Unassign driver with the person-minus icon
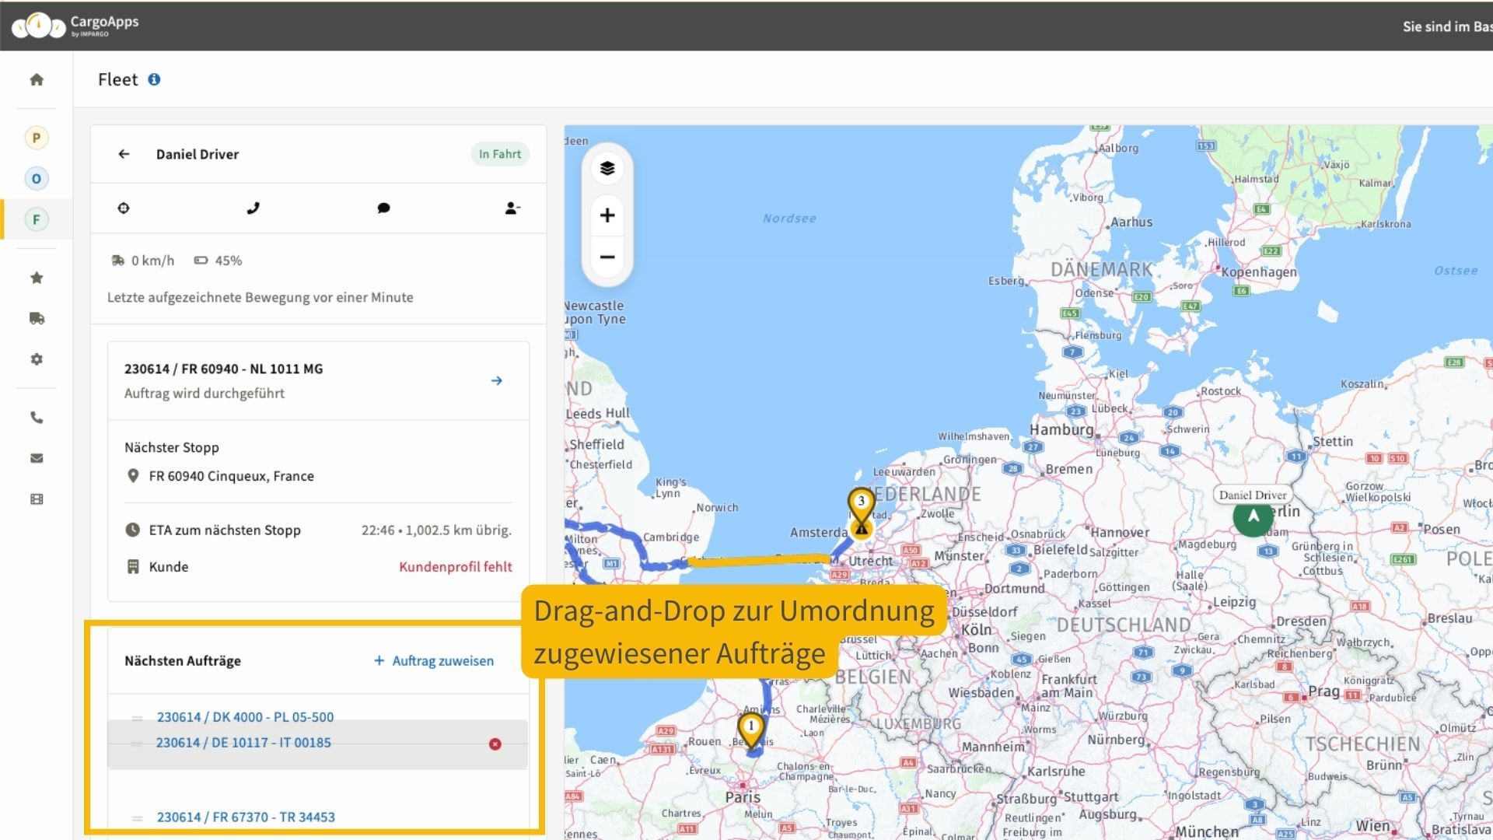 click(512, 208)
